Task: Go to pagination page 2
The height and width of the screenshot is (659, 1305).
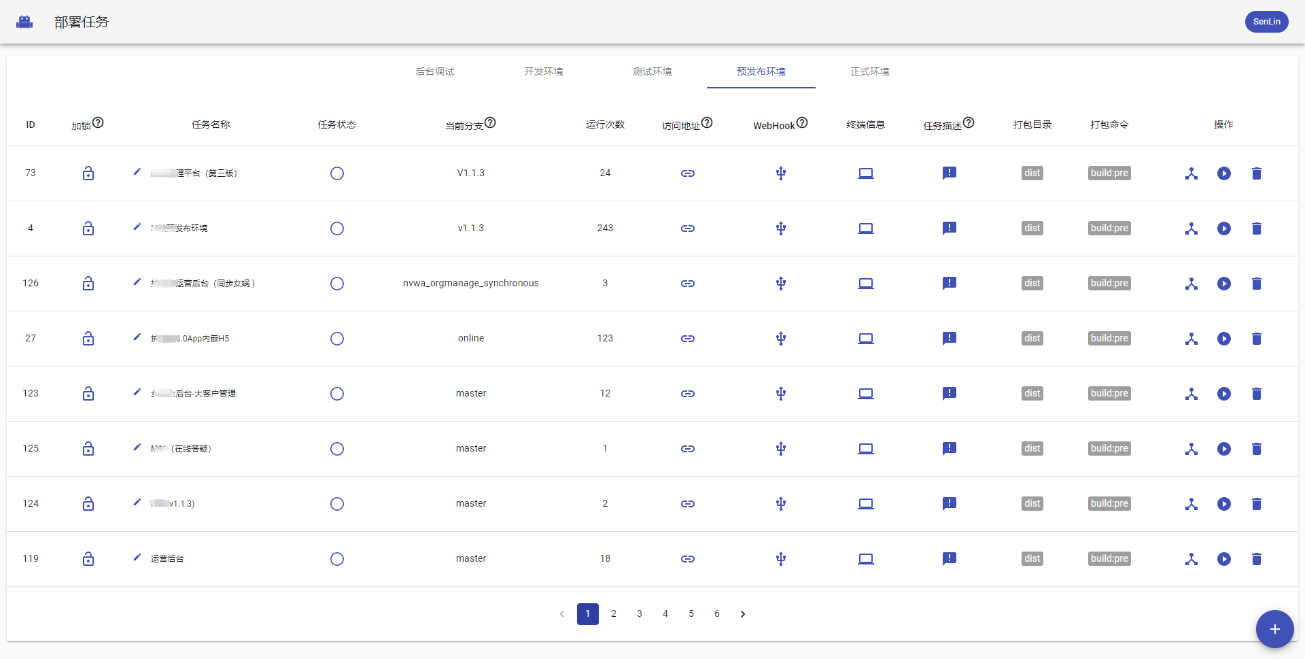Action: [614, 614]
